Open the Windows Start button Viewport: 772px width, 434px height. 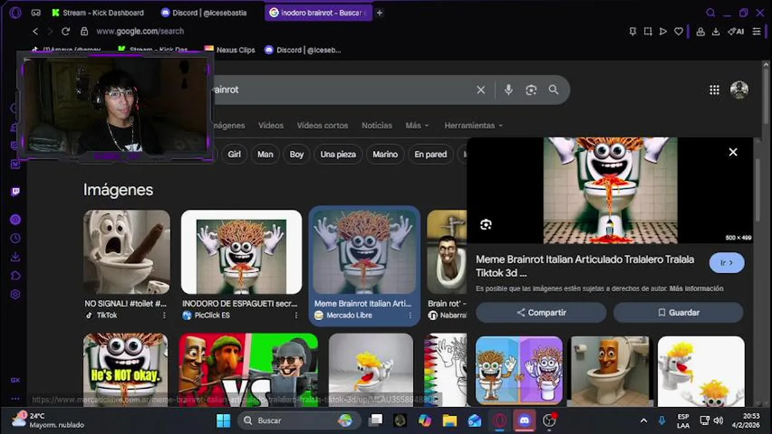pyautogui.click(x=224, y=420)
